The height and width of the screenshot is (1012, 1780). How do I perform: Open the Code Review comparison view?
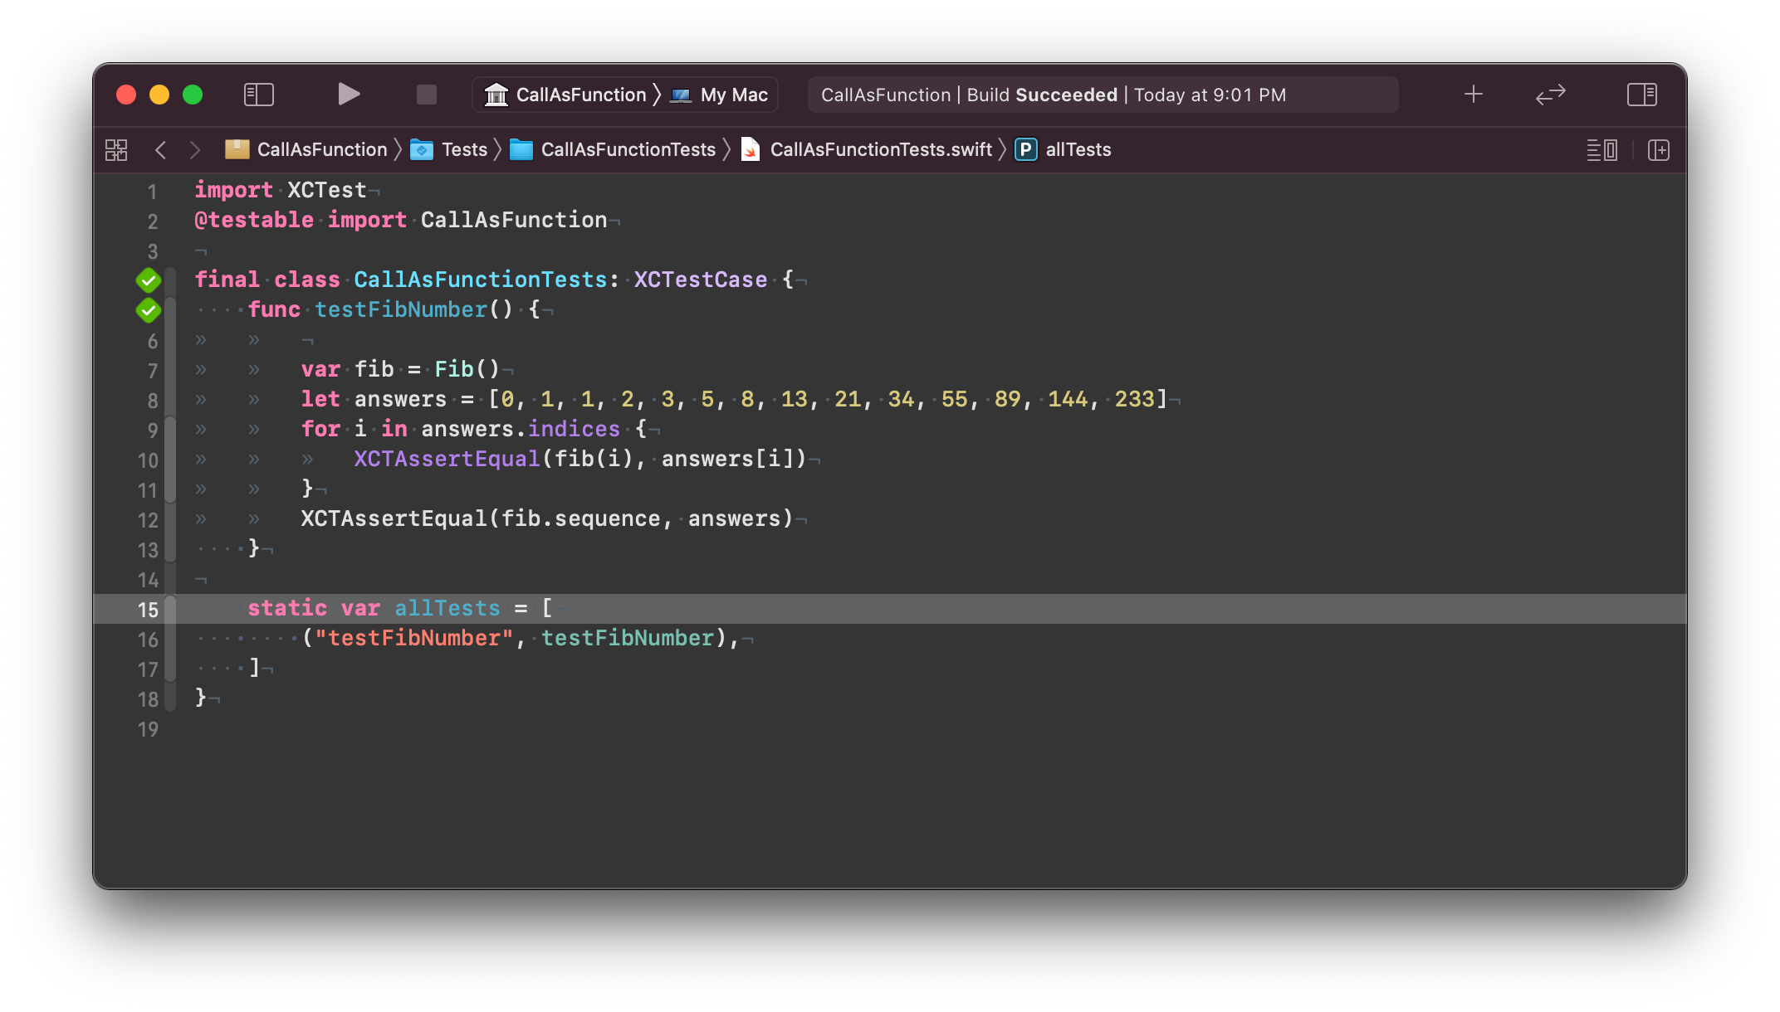(1549, 95)
